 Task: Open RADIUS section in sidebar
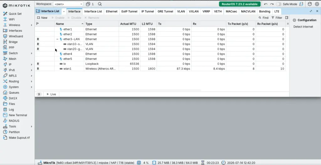[14, 121]
